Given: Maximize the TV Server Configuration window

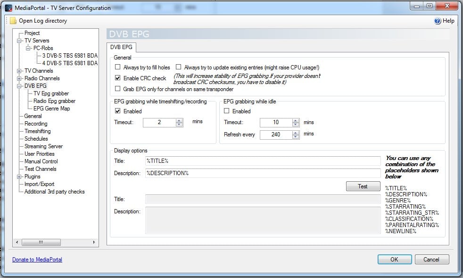Looking at the screenshot, I should [x=430, y=6].
